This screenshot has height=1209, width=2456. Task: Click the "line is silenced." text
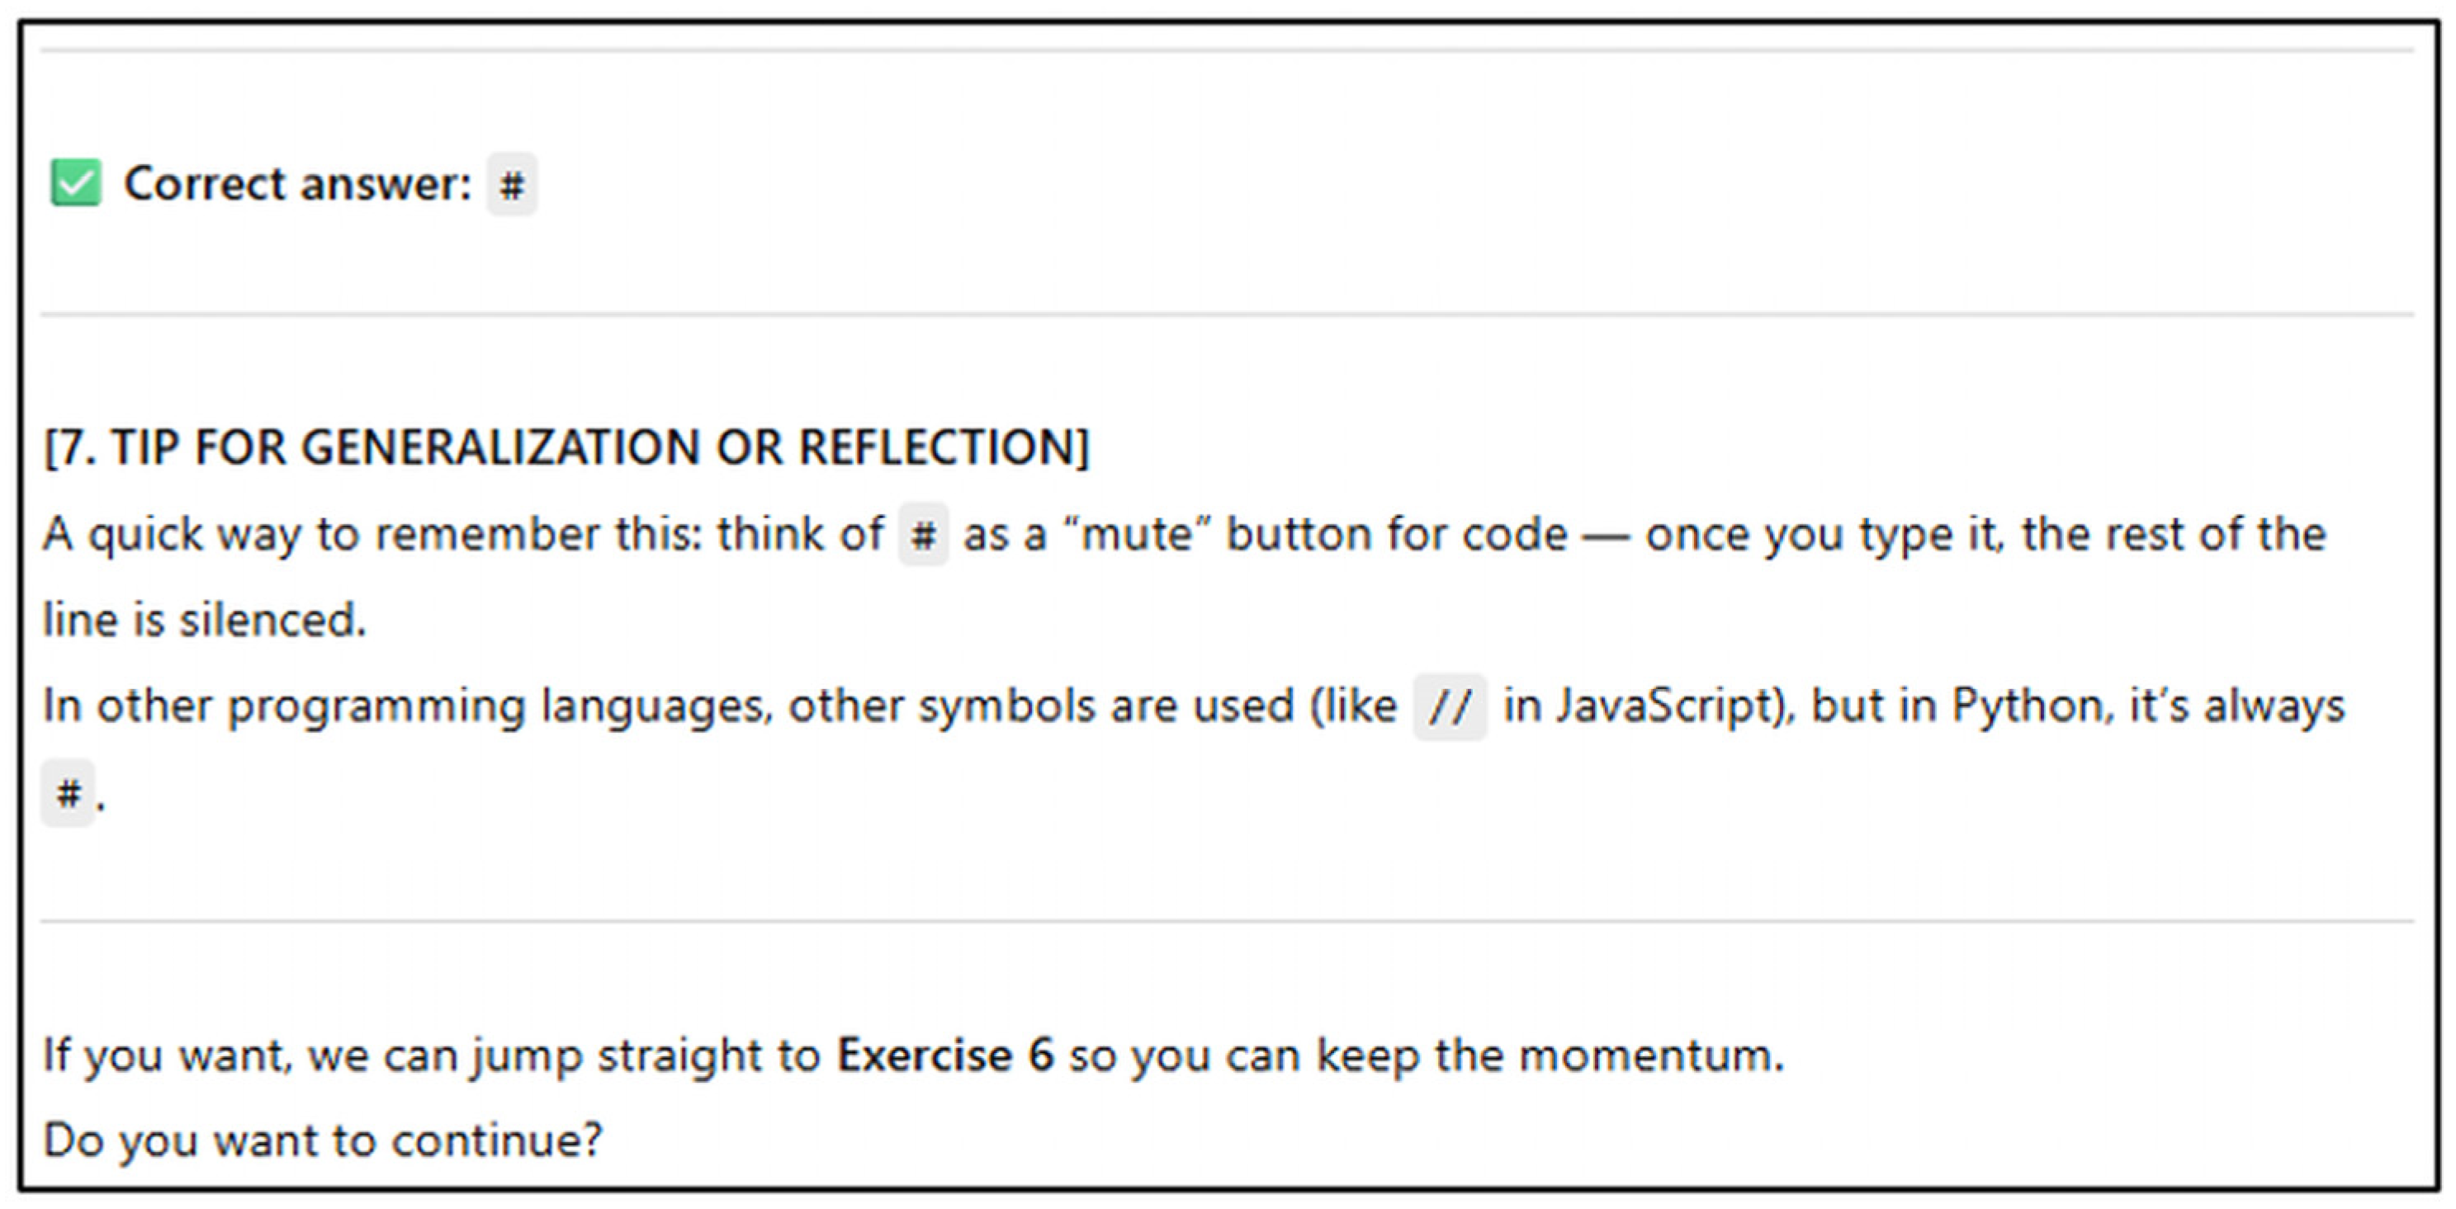204,621
